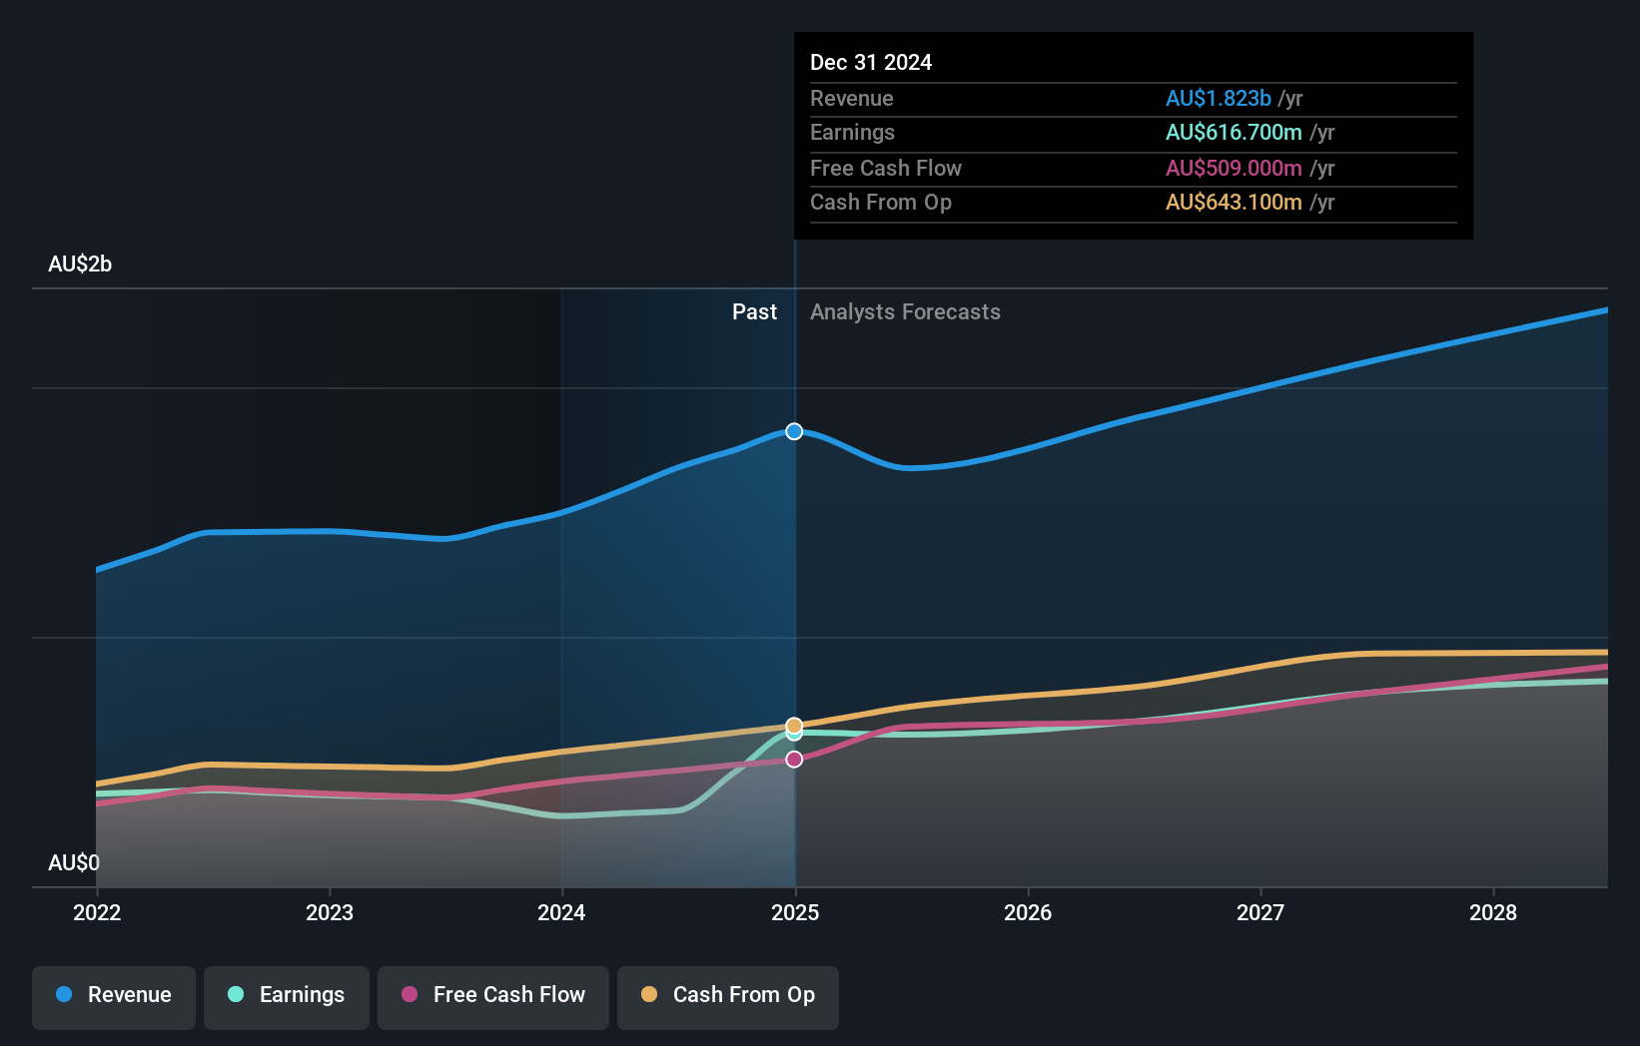Select the 2027 x-axis label

[x=1260, y=912]
